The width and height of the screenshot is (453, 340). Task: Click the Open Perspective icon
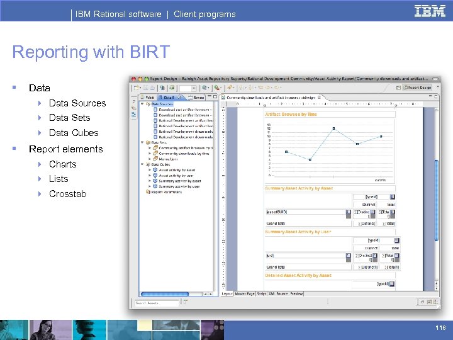[398, 88]
